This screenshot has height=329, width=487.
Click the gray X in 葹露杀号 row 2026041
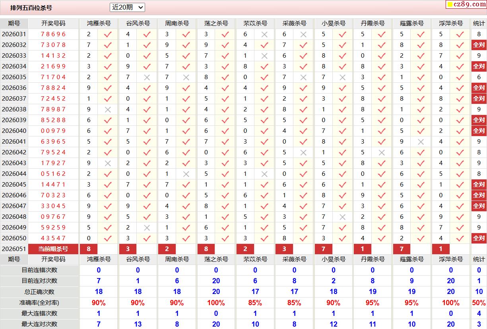click(x=421, y=142)
